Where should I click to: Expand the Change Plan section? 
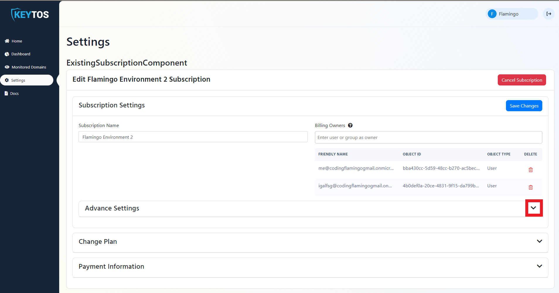tap(539, 241)
